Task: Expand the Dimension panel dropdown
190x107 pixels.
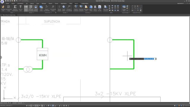Action: click(48, 12)
